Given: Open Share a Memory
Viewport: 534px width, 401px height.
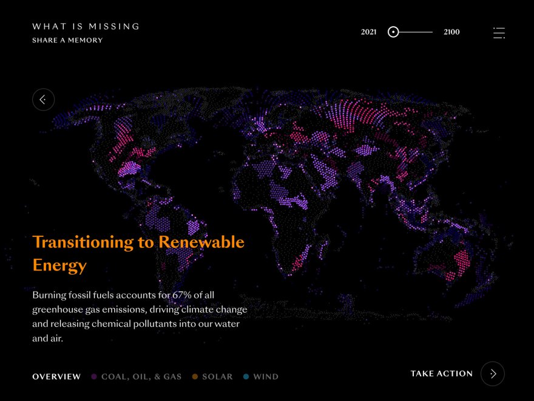Looking at the screenshot, I should pos(67,39).
